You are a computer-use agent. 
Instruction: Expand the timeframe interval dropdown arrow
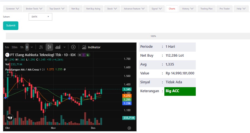(32, 47)
